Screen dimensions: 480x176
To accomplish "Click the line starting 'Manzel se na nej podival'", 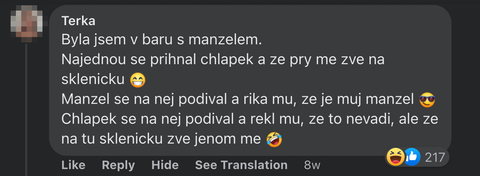I will pyautogui.click(x=237, y=100).
